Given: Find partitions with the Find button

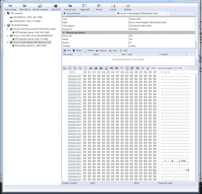Looking at the screenshot, I should click(67, 50).
